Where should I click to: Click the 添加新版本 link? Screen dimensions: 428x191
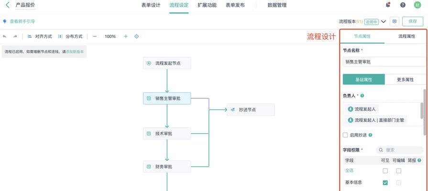point(75,52)
